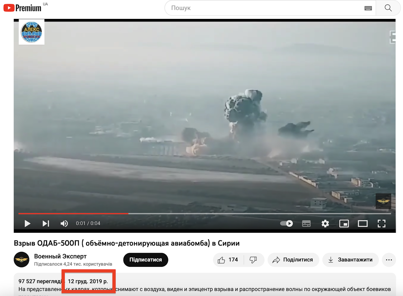This screenshot has height=296, width=403.
Task: Click the magnifying glass search button
Action: click(388, 8)
